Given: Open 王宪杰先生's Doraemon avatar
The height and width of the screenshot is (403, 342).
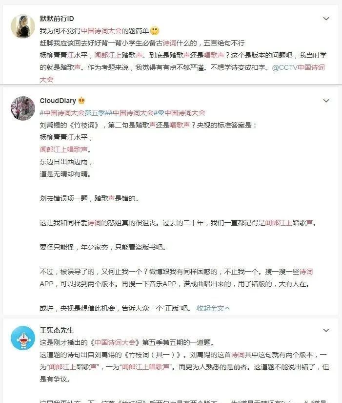Looking at the screenshot, I should tap(23, 338).
